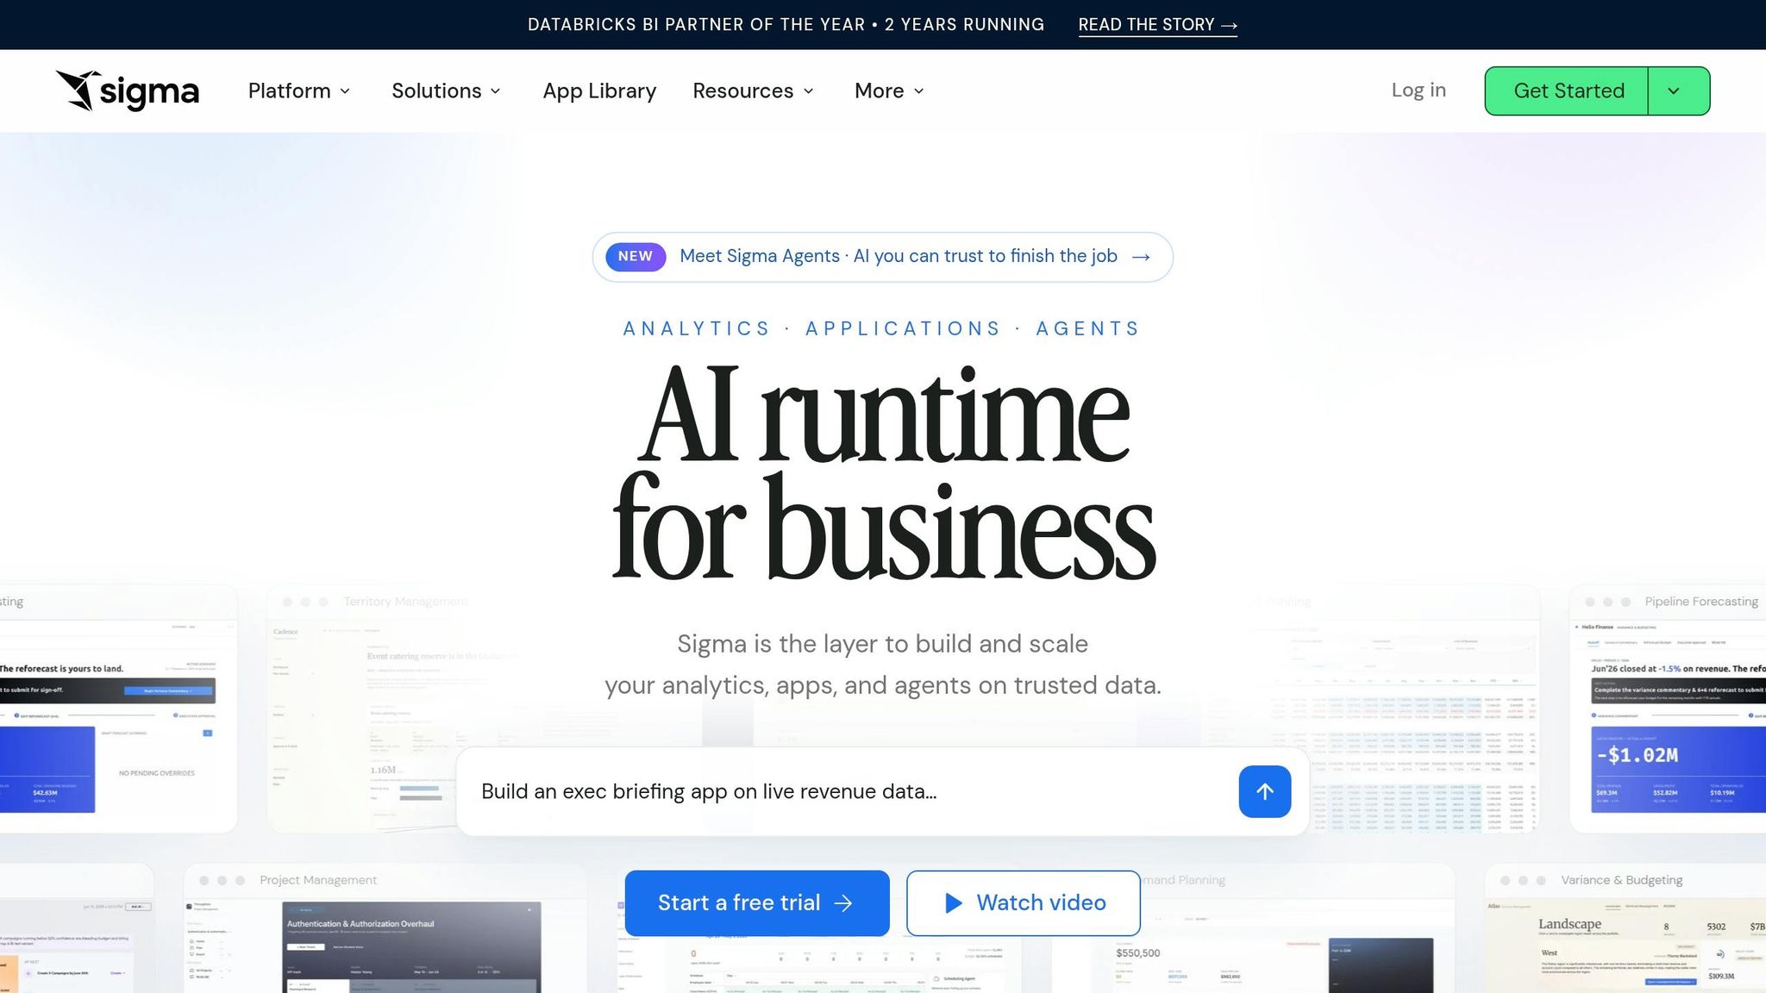Click the play icon in Watch video

[954, 902]
